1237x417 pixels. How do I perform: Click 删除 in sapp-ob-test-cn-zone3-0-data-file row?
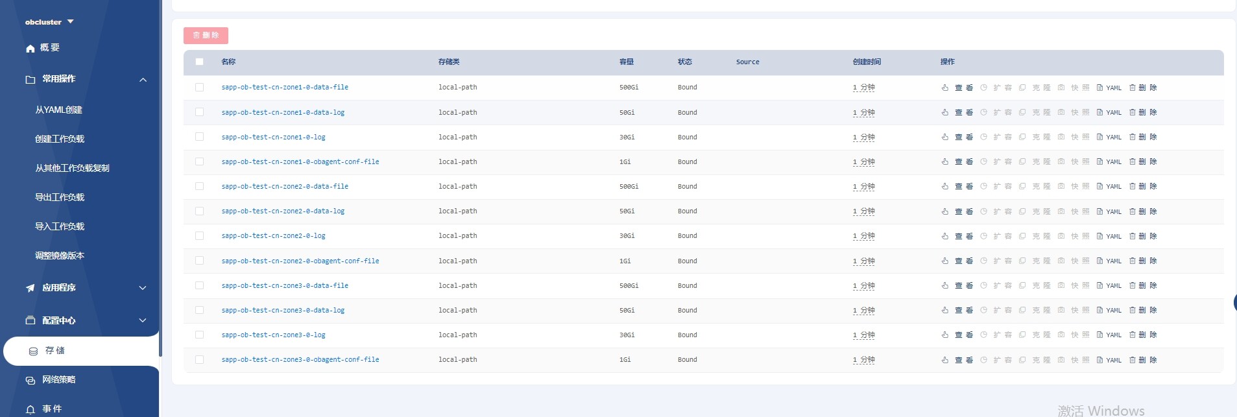pos(1143,285)
